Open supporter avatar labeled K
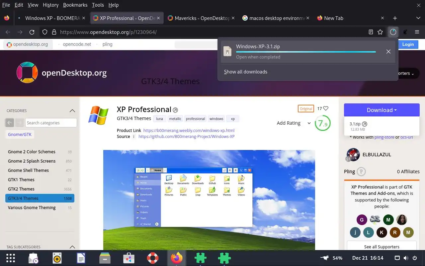This screenshot has height=266, width=425. (382, 232)
